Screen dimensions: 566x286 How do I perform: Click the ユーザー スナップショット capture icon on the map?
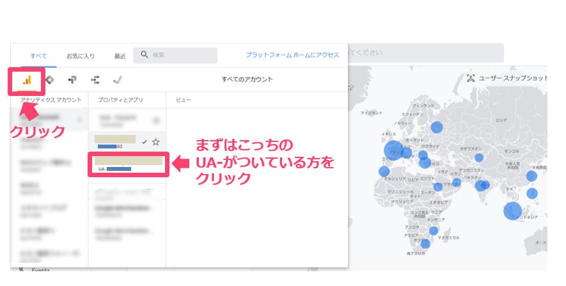point(471,78)
